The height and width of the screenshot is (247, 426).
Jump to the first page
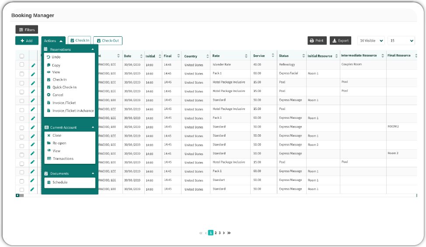pyautogui.click(x=201, y=233)
